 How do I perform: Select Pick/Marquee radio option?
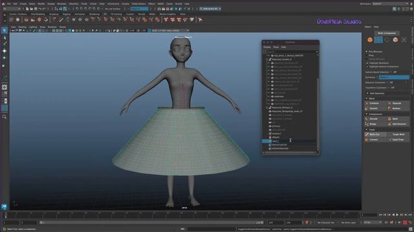click(x=367, y=52)
